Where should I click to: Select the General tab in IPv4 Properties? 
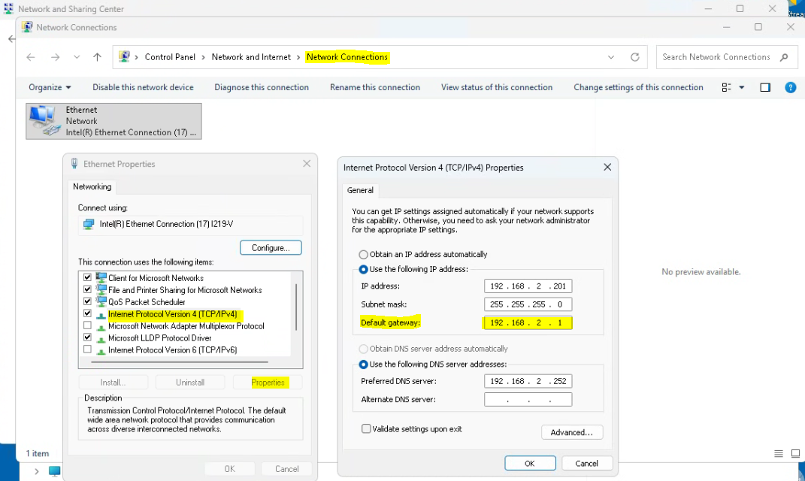(360, 190)
